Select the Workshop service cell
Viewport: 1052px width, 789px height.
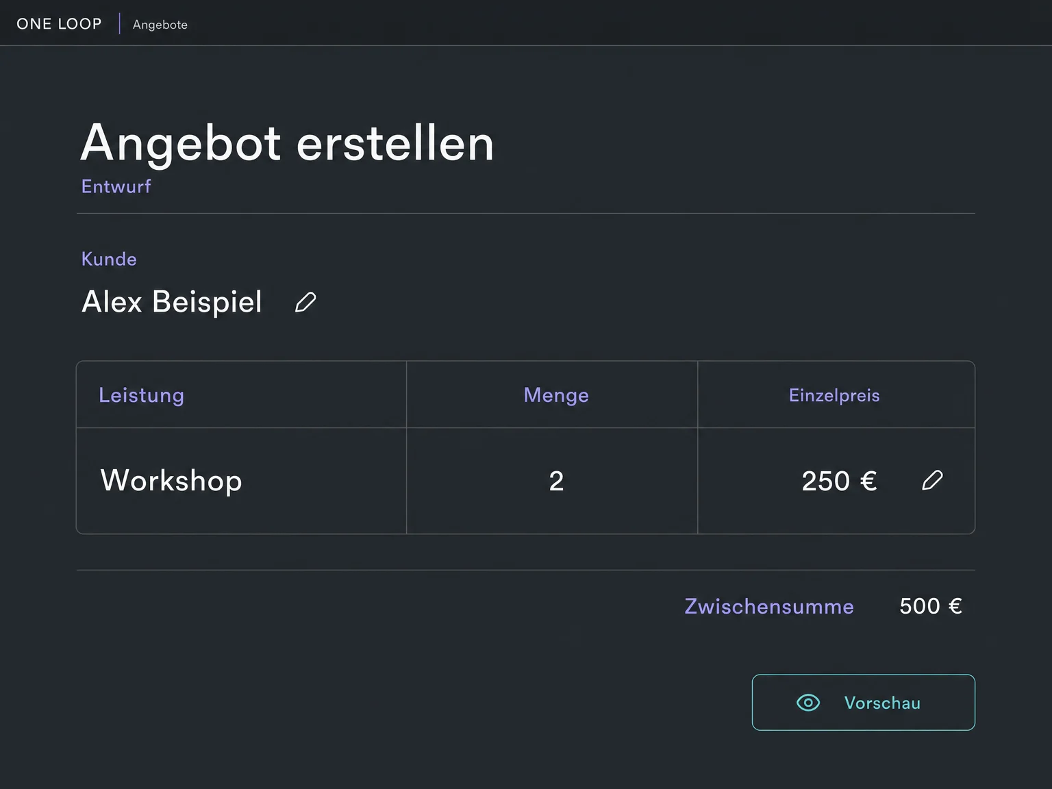point(241,481)
